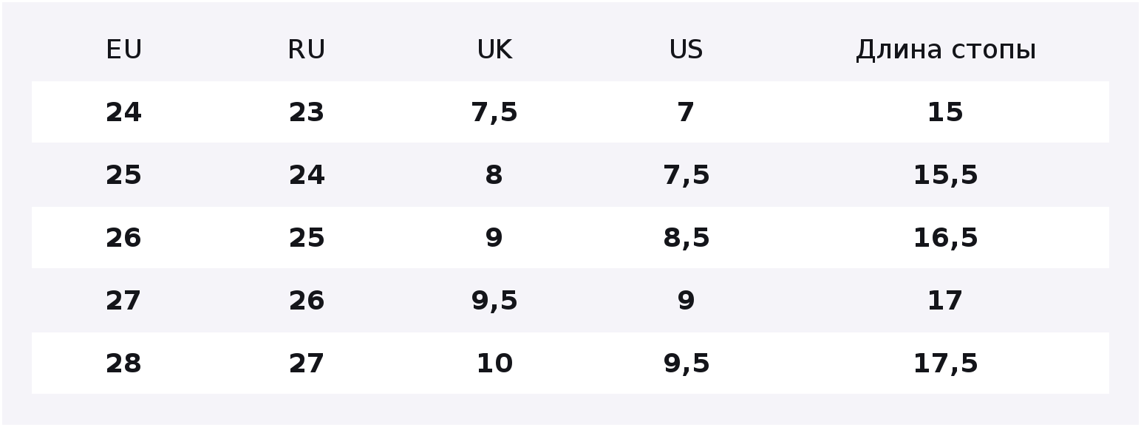Click foot length 15,5 value
Screen dimensions: 1141x427
pyautogui.click(x=945, y=175)
